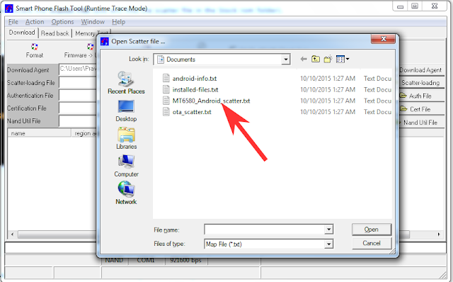The width and height of the screenshot is (453, 282).
Task: Click the Open Scatter dialog title icon
Action: coord(104,42)
